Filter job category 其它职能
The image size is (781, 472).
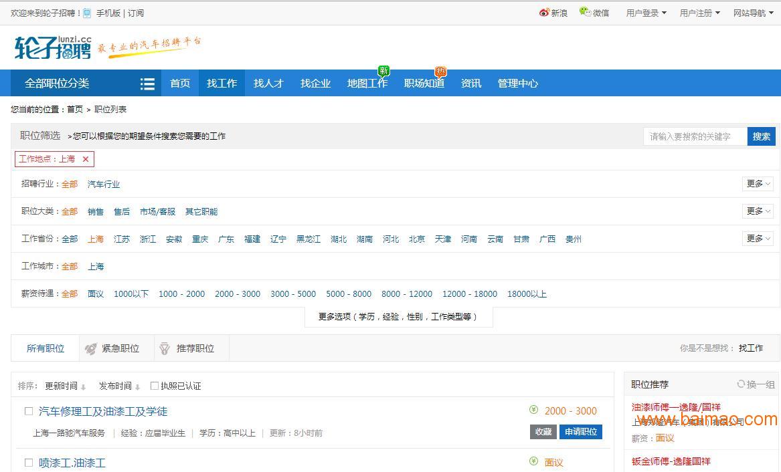[201, 212]
